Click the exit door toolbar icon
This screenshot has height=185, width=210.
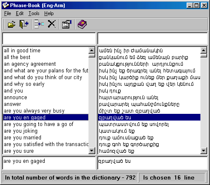tap(24, 24)
